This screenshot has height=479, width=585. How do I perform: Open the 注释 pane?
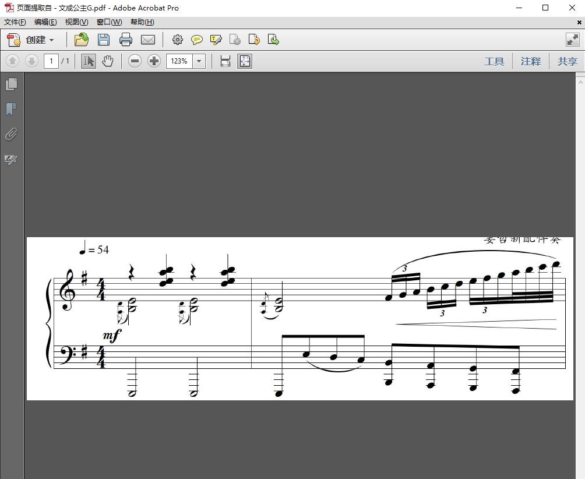(x=531, y=61)
